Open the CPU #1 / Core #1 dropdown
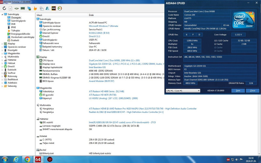Viewport: 261px width, 163px height. [183, 91]
